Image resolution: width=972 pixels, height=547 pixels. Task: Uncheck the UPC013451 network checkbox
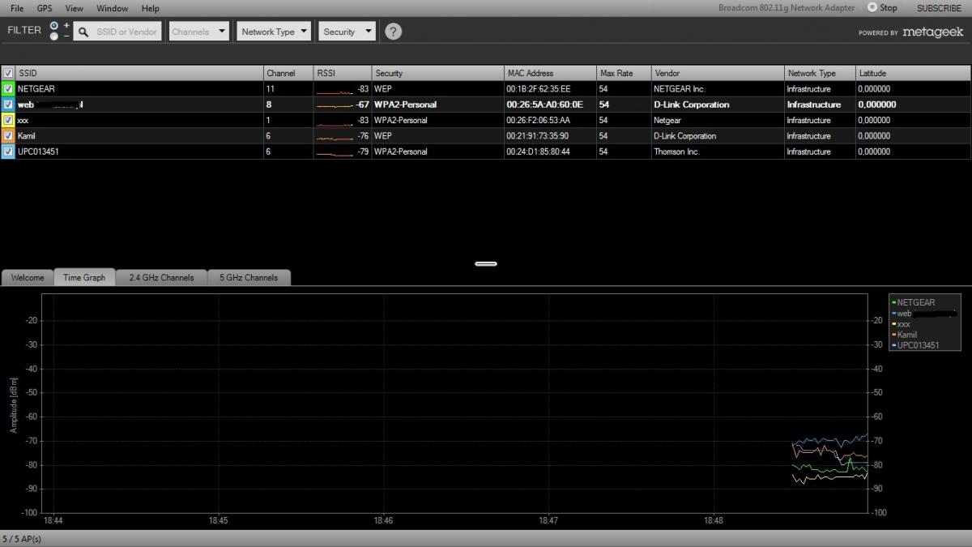tap(8, 152)
